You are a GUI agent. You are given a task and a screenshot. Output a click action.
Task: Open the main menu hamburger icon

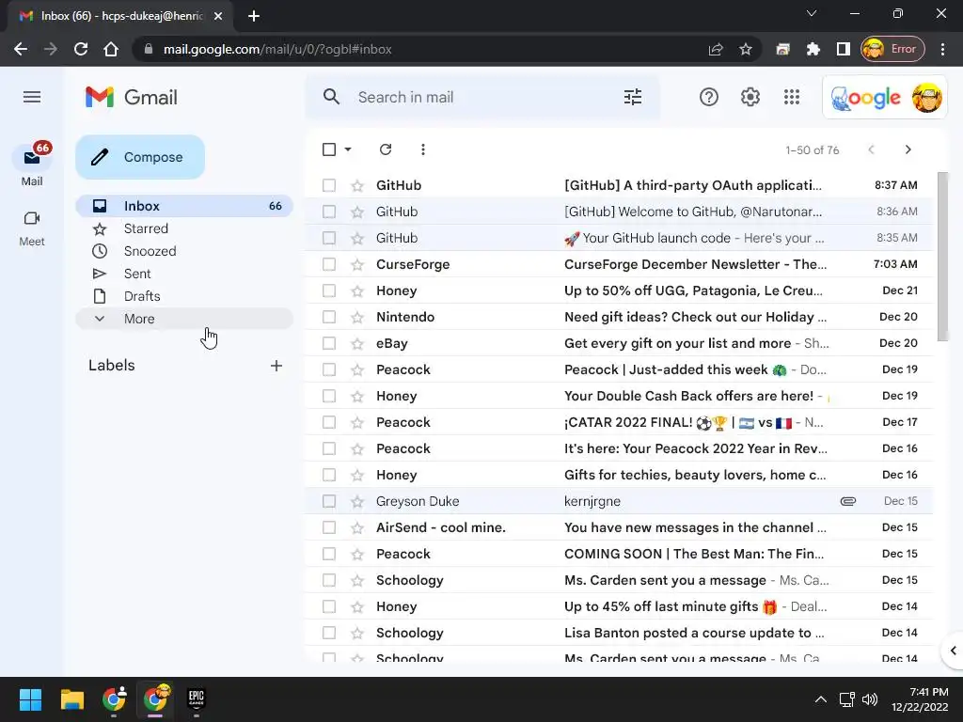point(32,97)
